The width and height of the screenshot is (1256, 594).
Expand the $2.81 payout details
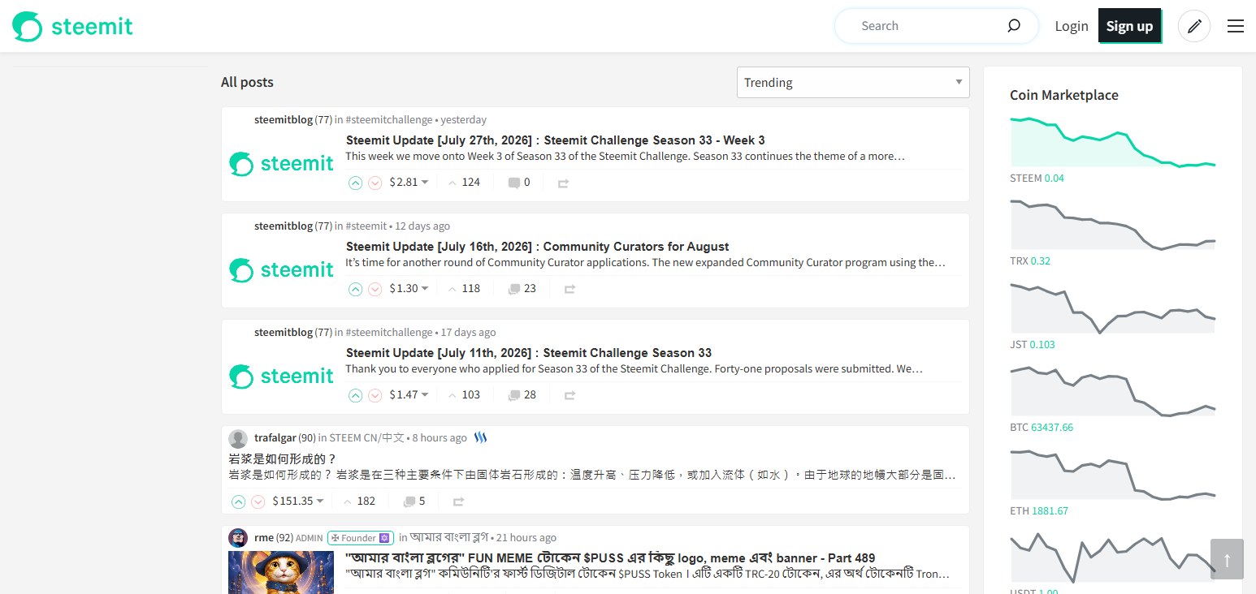click(409, 183)
